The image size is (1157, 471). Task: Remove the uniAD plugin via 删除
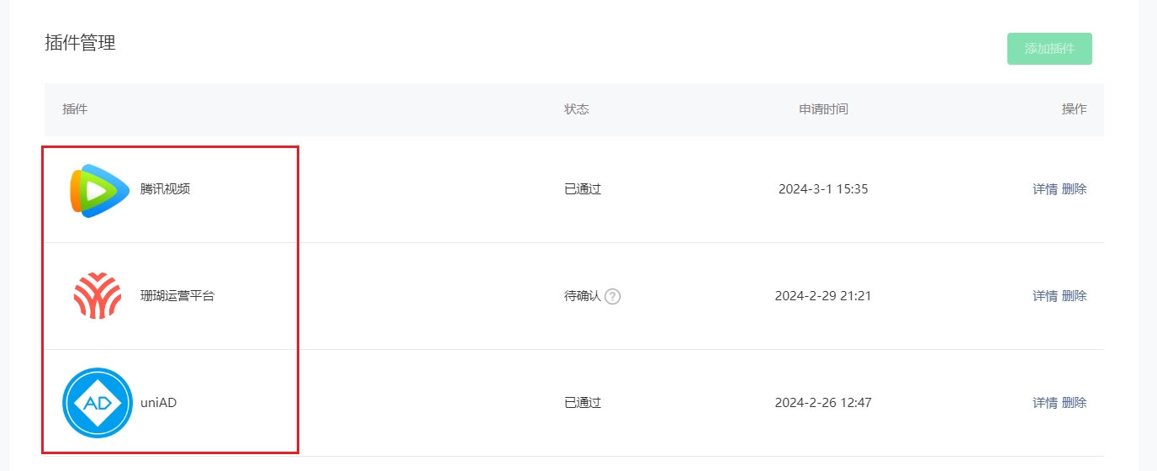click(x=1075, y=403)
